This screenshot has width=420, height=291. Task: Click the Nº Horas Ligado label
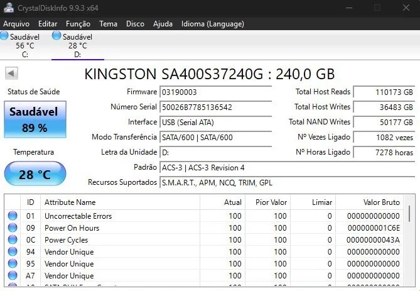point(323,152)
